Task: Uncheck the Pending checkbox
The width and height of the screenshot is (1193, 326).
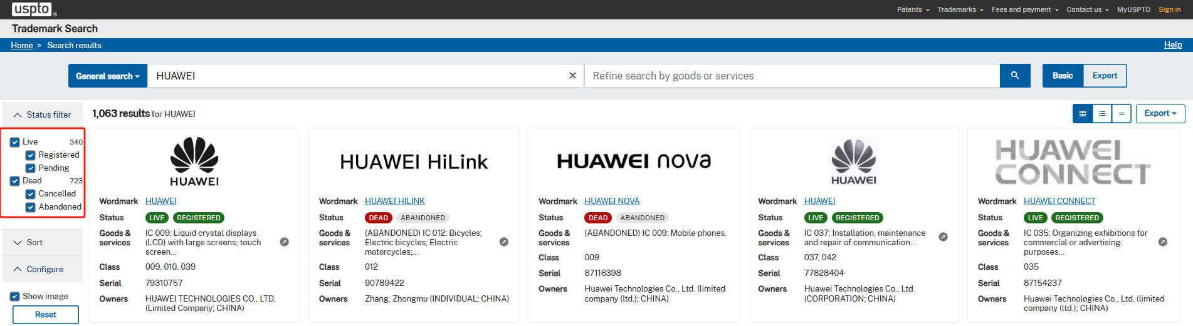Action: coord(30,168)
